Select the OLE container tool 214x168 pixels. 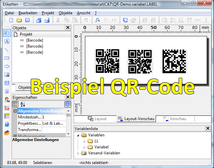7,133
